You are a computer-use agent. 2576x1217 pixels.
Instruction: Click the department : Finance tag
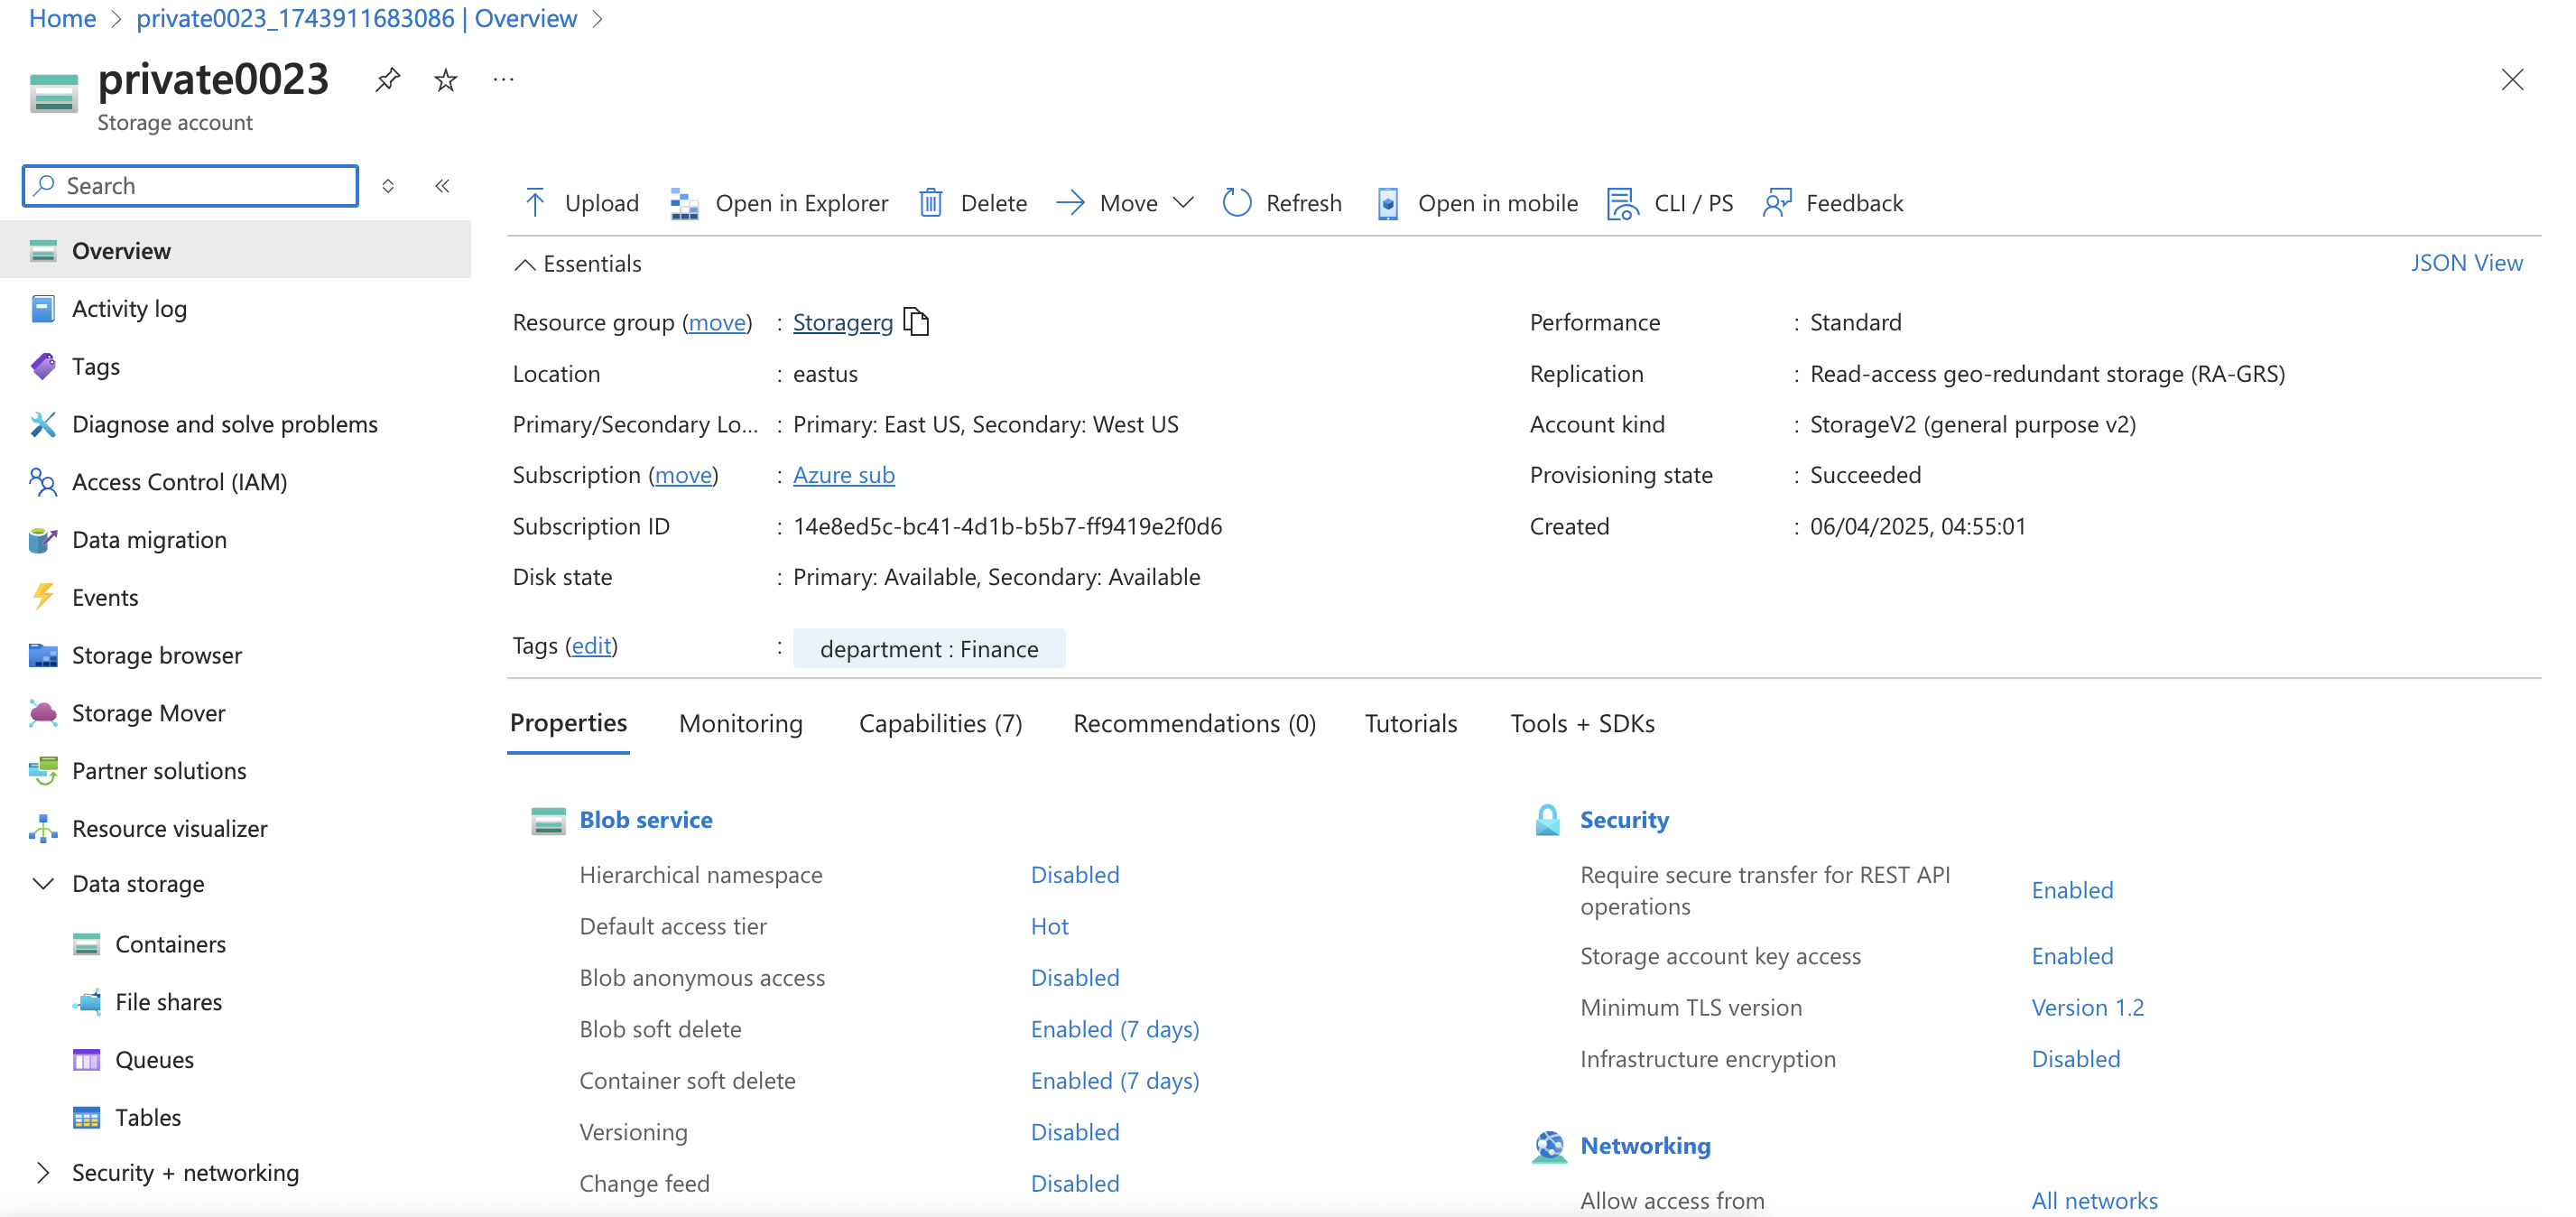[929, 648]
